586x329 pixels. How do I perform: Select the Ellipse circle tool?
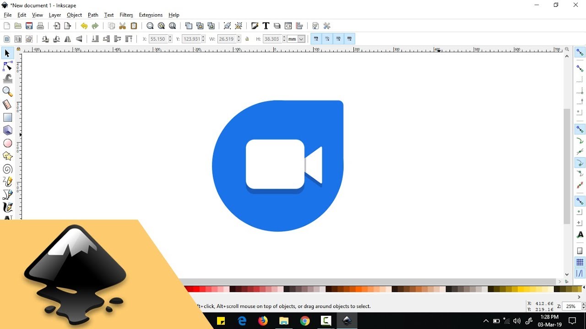click(7, 143)
